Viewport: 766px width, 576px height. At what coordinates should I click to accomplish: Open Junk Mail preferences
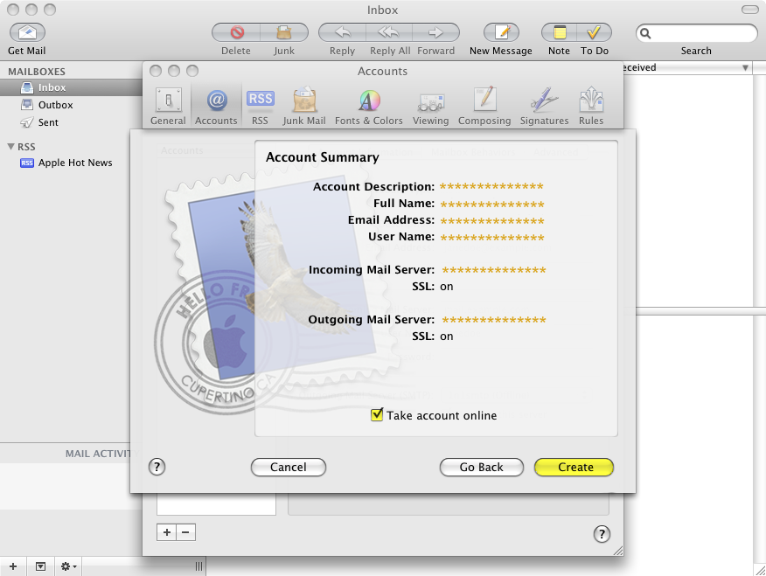[303, 106]
